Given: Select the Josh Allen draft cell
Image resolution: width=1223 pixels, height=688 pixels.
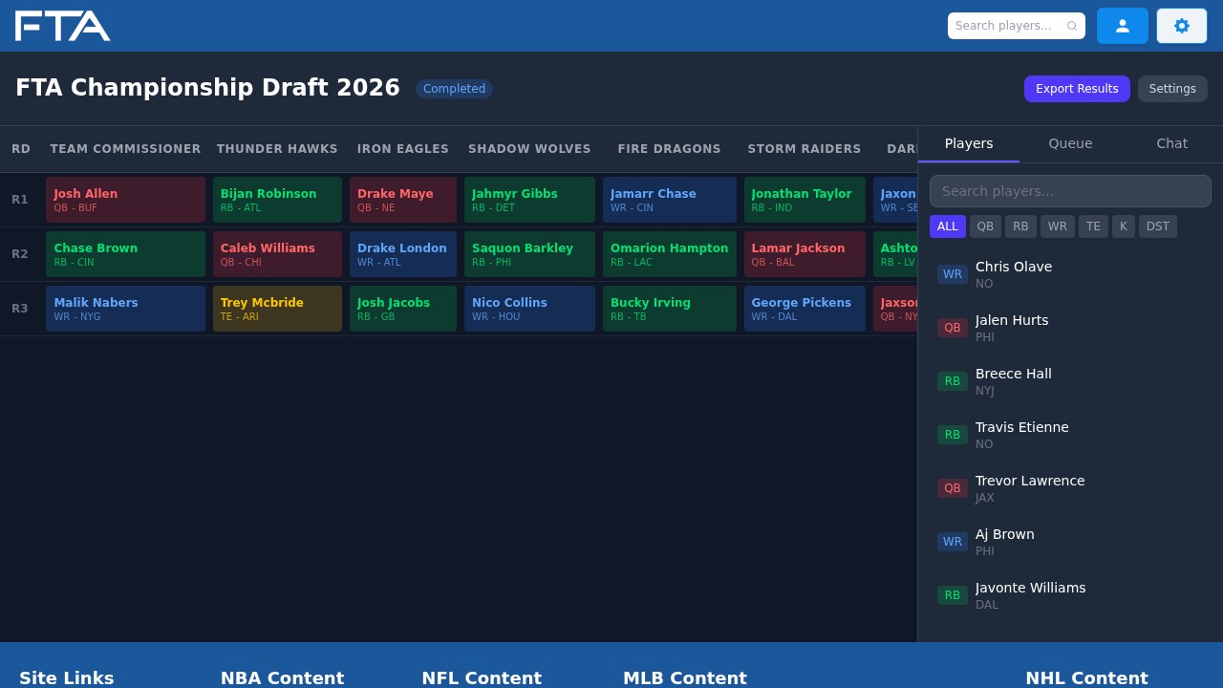Looking at the screenshot, I should (125, 199).
